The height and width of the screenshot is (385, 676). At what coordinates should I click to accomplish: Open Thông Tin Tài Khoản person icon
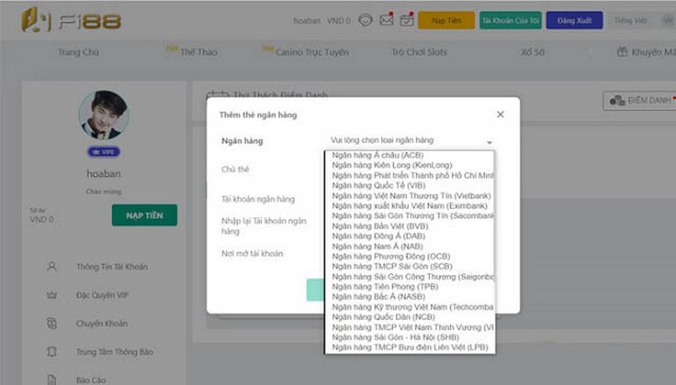[52, 267]
